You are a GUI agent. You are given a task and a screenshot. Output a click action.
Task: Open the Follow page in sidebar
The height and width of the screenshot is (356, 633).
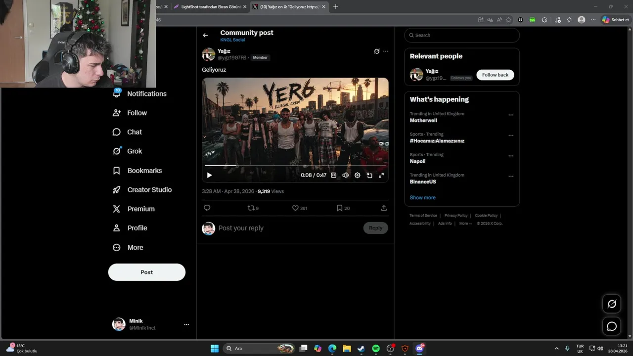130,113
